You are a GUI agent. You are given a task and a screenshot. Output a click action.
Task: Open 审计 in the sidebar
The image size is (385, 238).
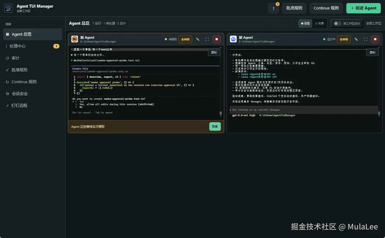tap(33, 58)
